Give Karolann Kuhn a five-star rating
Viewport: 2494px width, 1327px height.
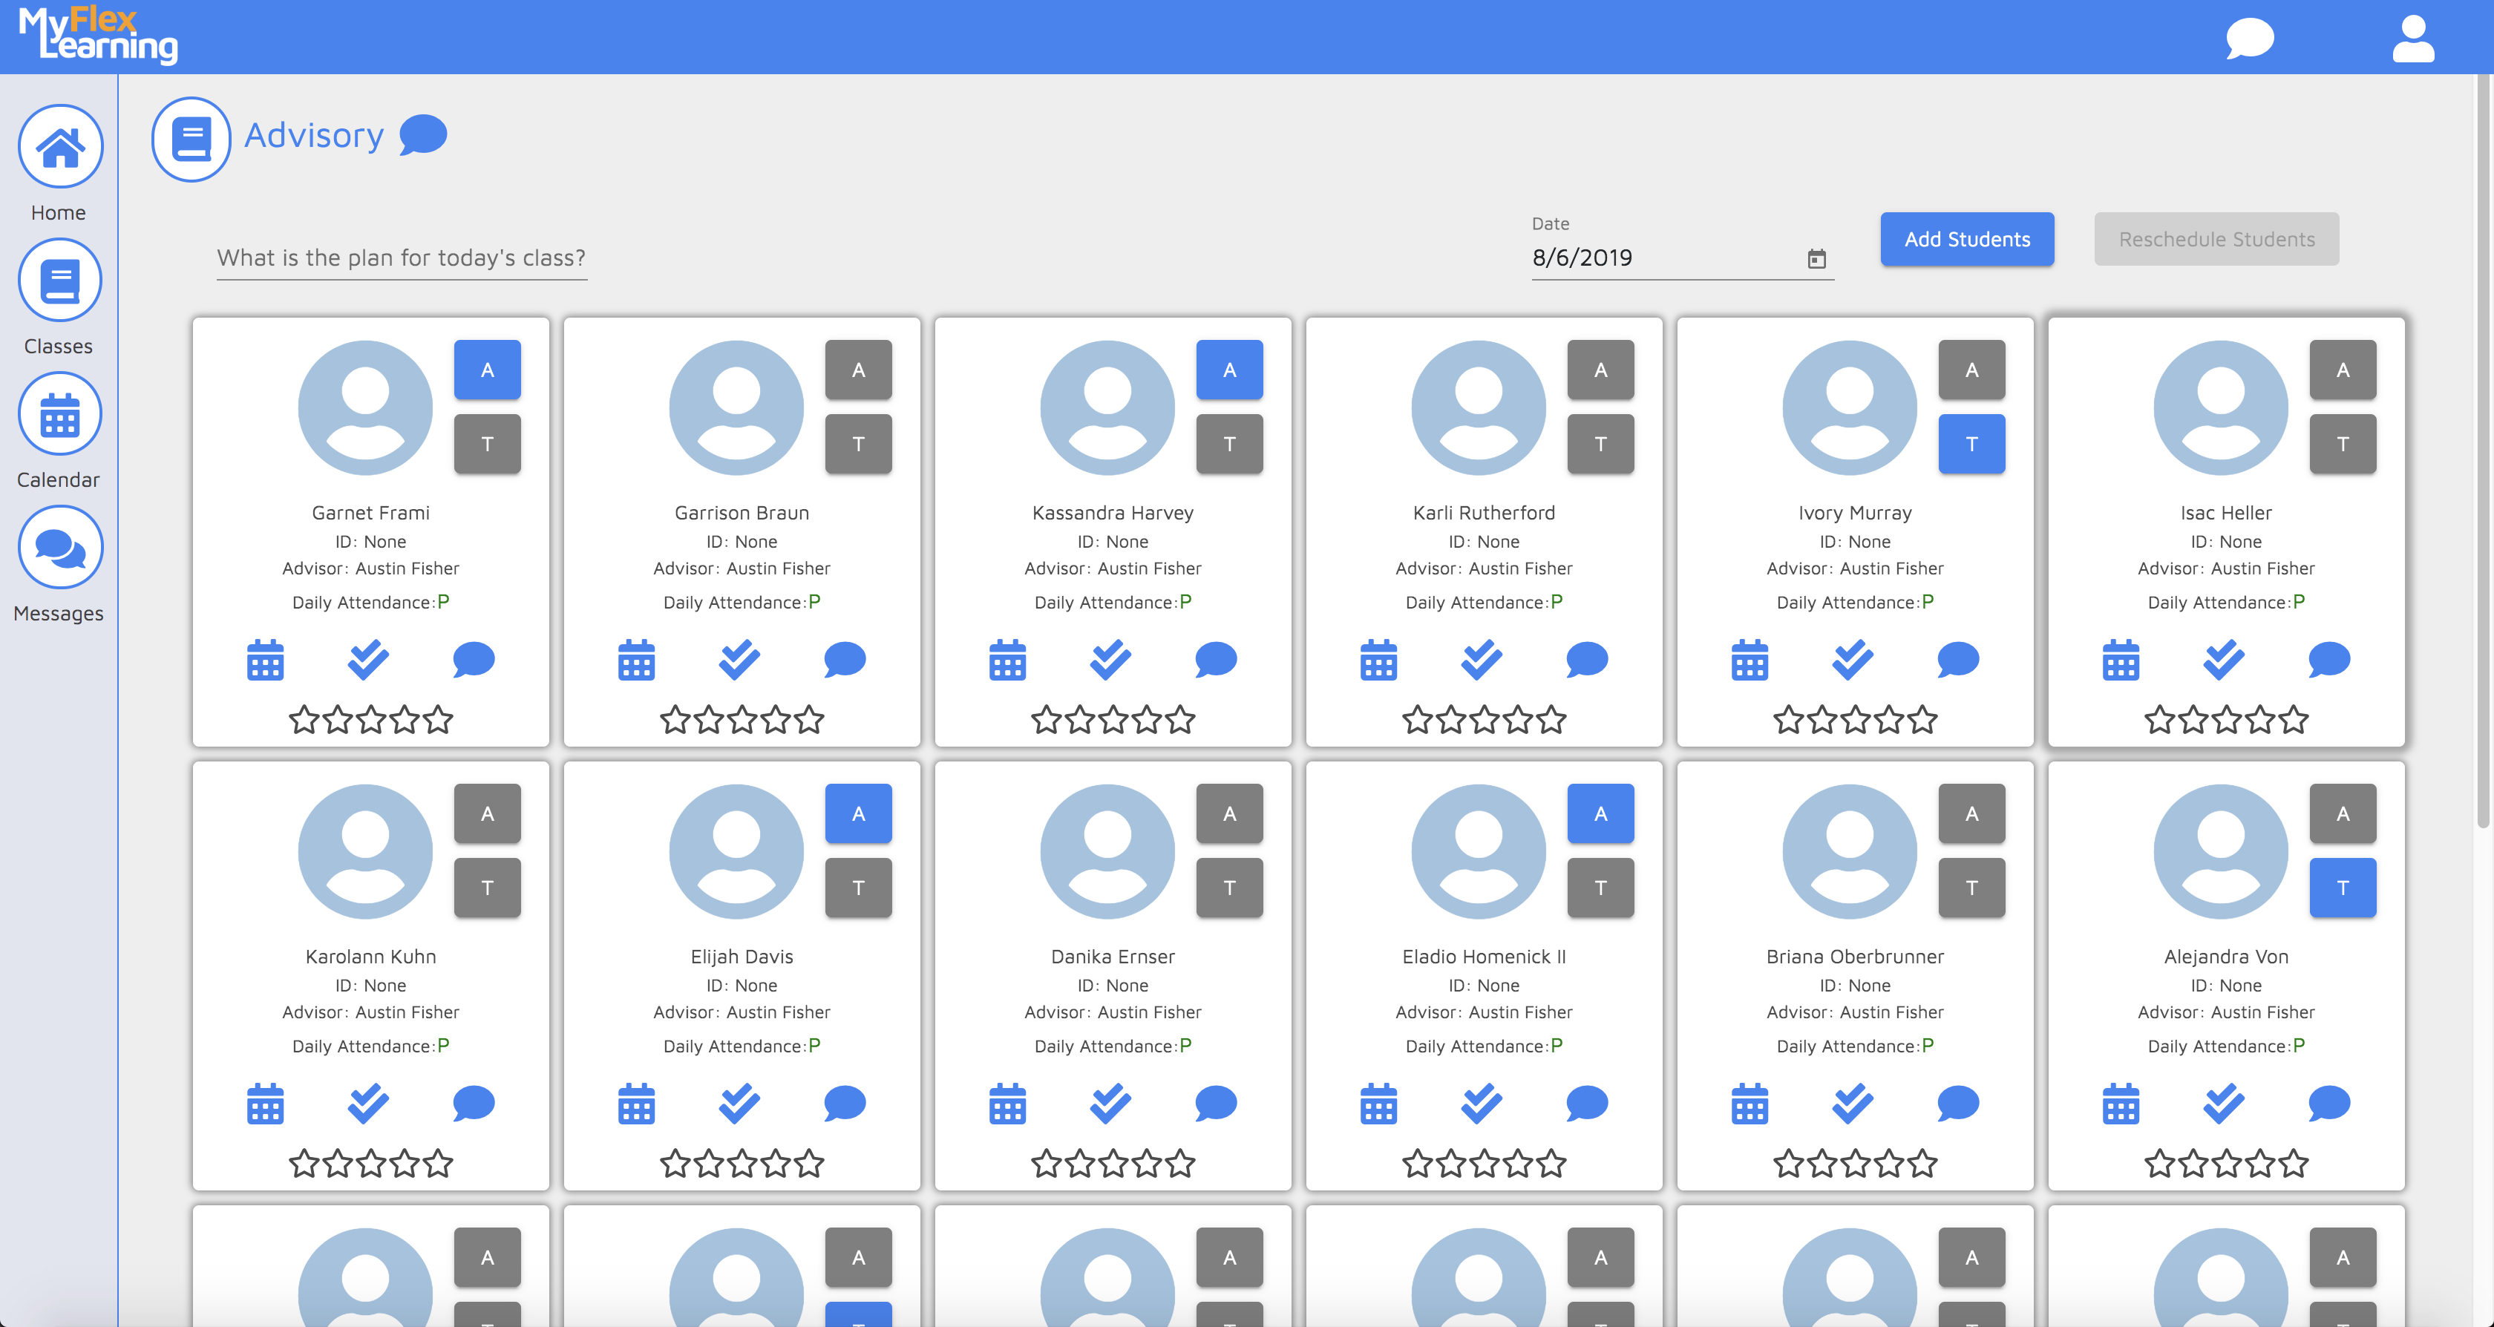tap(439, 1164)
